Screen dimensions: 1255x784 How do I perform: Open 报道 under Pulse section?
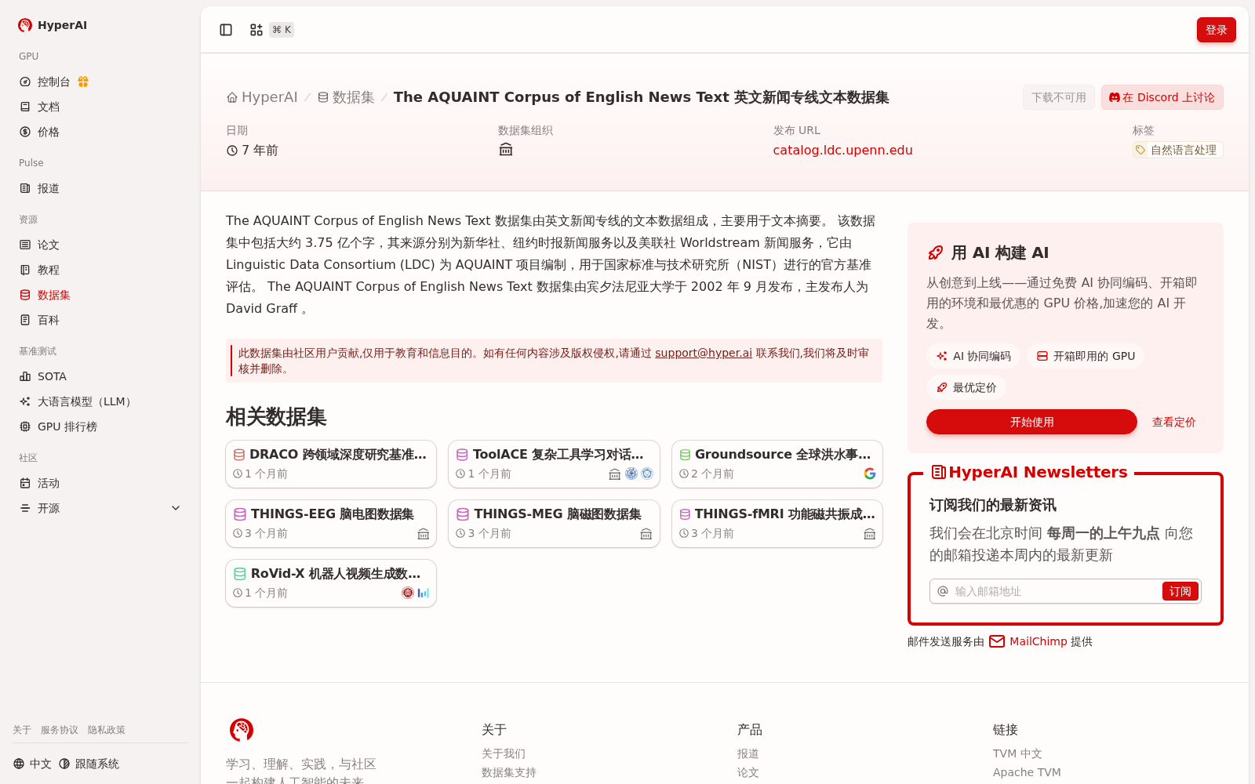coord(49,188)
